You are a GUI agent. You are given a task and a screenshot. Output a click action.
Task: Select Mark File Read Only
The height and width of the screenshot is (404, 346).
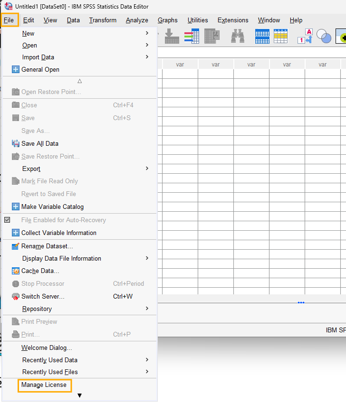coord(80,181)
